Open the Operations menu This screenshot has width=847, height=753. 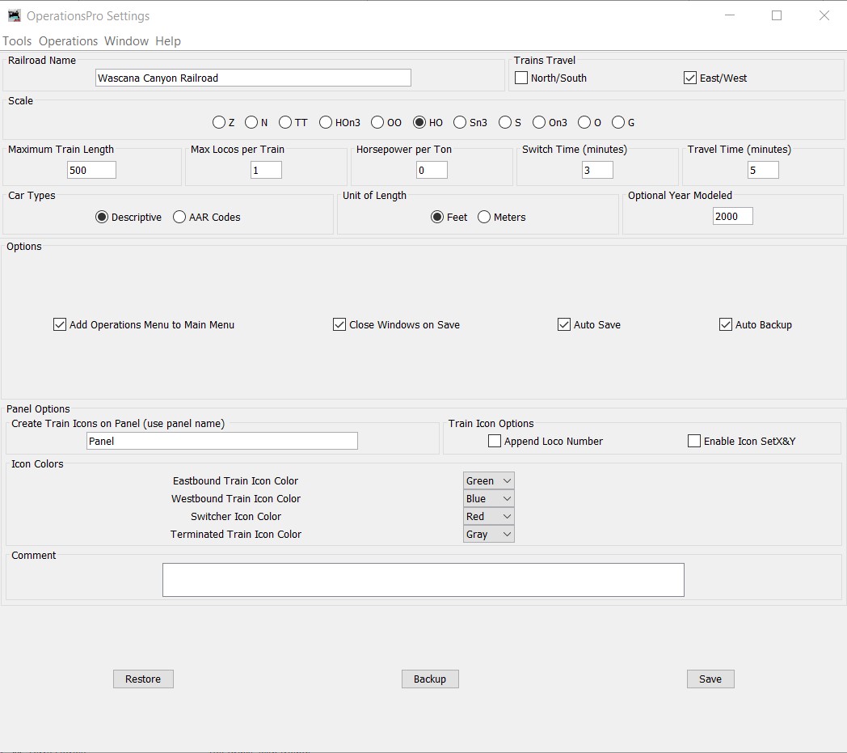point(68,40)
